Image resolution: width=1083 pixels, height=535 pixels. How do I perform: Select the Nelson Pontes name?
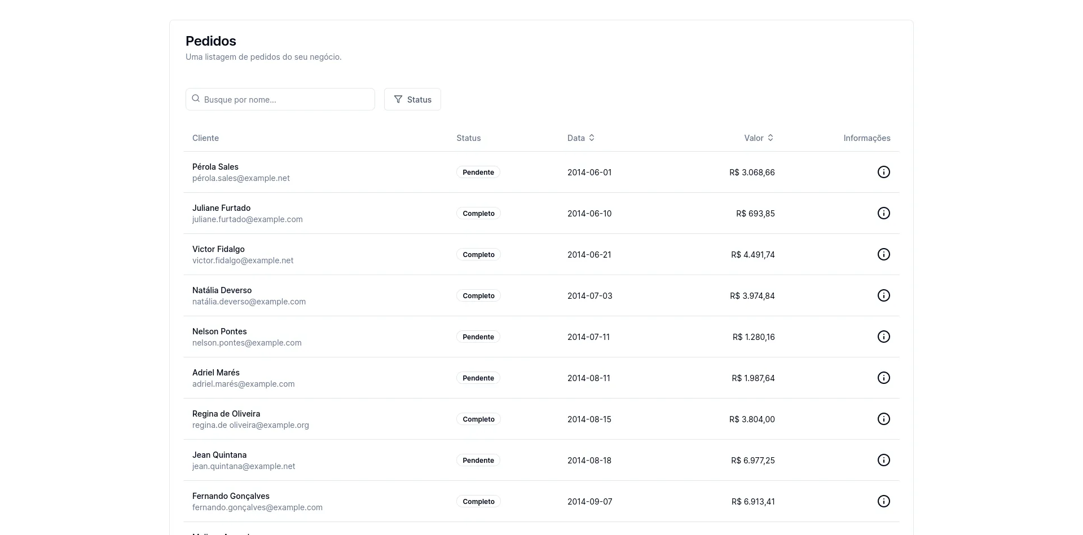tap(219, 331)
